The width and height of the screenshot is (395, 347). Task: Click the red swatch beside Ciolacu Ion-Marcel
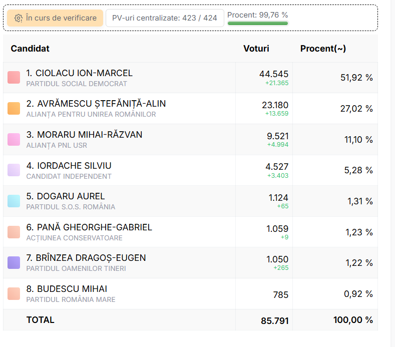tap(14, 78)
